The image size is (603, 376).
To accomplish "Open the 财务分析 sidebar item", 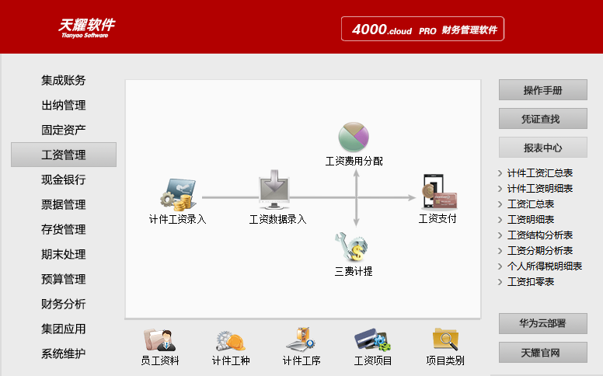I will (64, 304).
